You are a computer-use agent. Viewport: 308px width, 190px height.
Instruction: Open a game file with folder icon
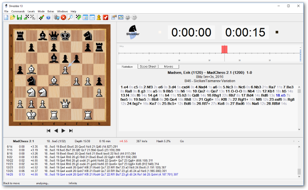pos(12,17)
